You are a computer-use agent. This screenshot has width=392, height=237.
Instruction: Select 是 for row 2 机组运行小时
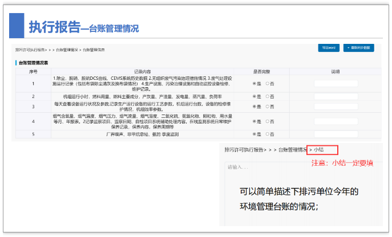254,96
